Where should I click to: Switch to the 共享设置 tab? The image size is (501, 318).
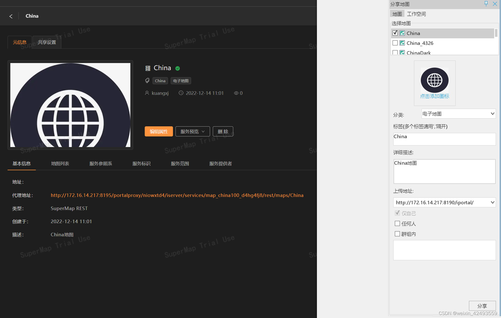pos(47,42)
